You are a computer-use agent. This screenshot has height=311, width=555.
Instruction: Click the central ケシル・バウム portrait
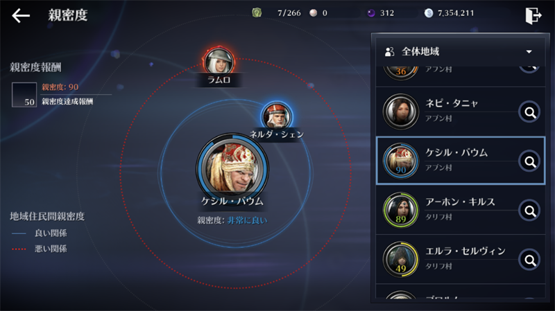pos(232,169)
